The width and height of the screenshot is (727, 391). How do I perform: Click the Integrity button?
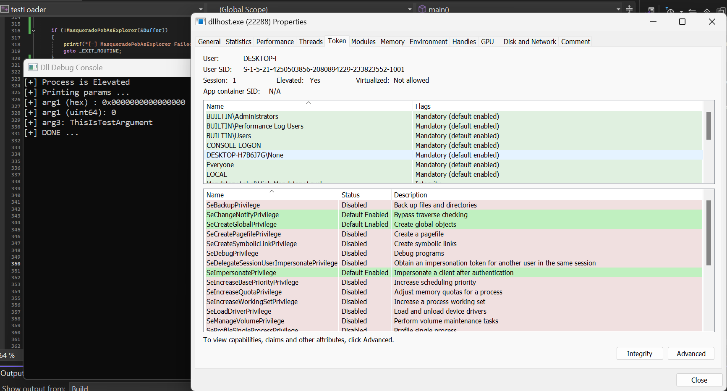(x=639, y=354)
